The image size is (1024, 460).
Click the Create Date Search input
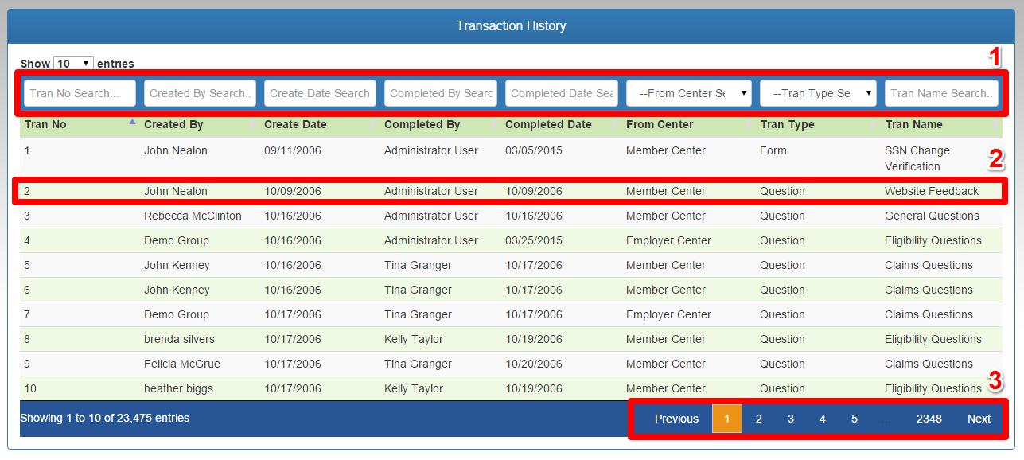tap(320, 93)
